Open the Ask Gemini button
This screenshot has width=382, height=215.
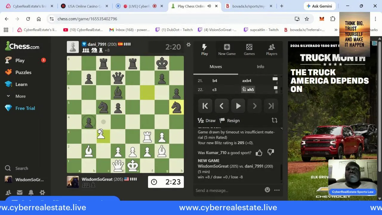click(x=320, y=6)
